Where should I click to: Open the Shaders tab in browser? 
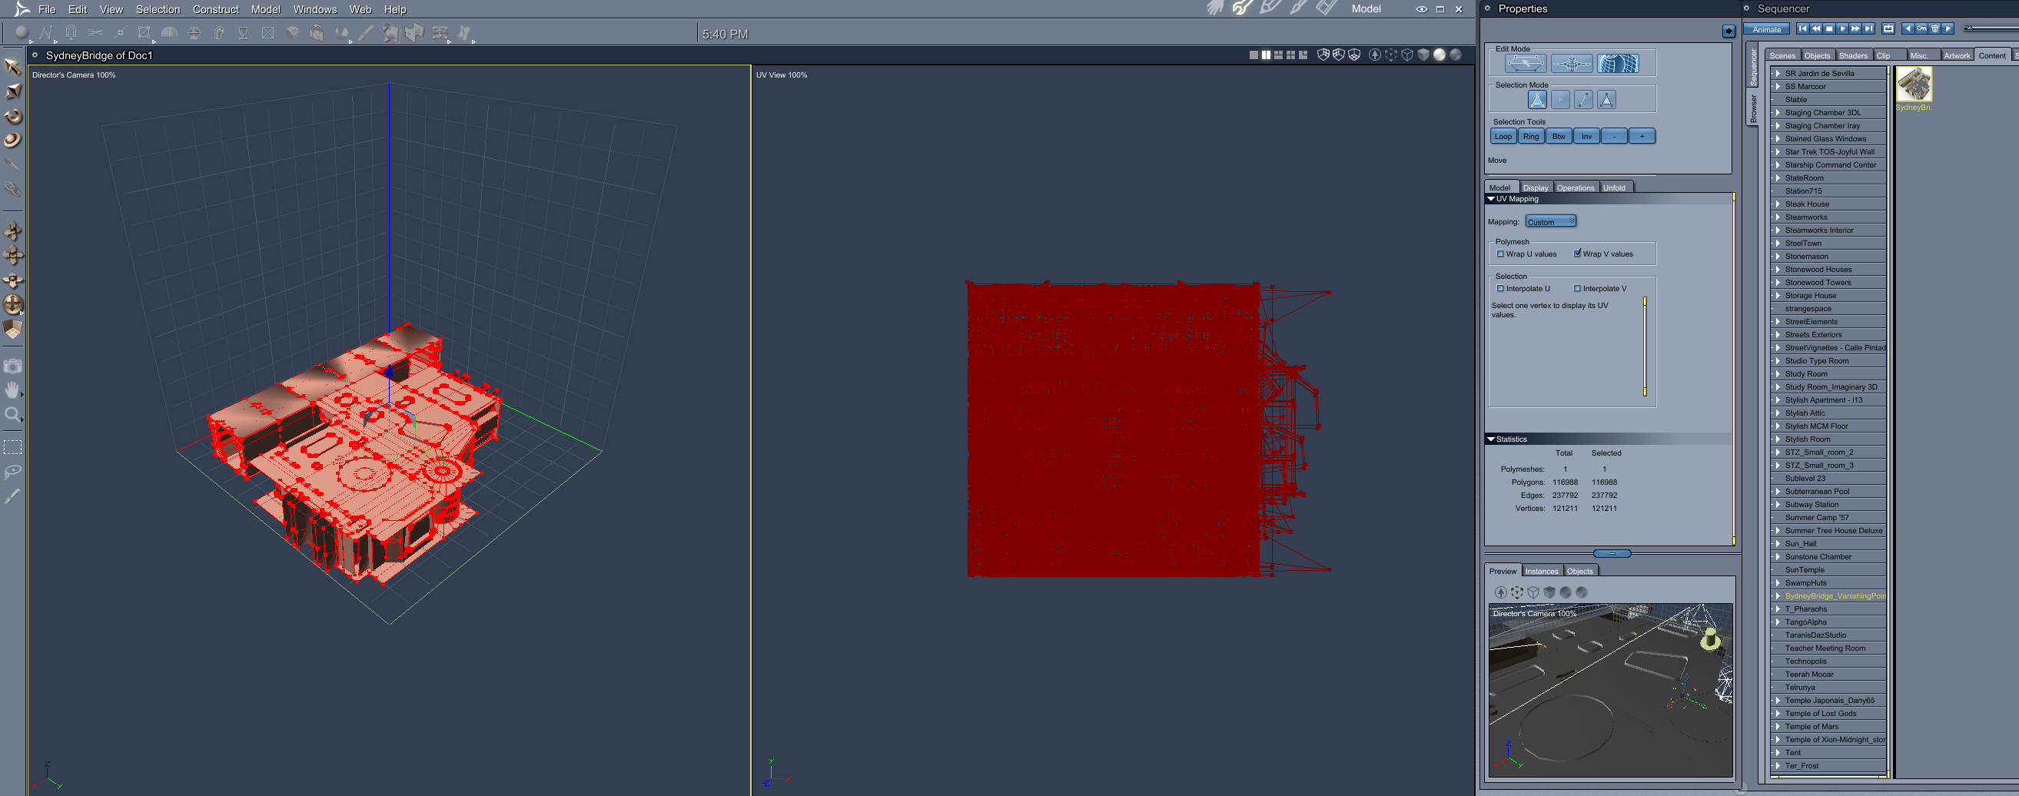[1853, 55]
